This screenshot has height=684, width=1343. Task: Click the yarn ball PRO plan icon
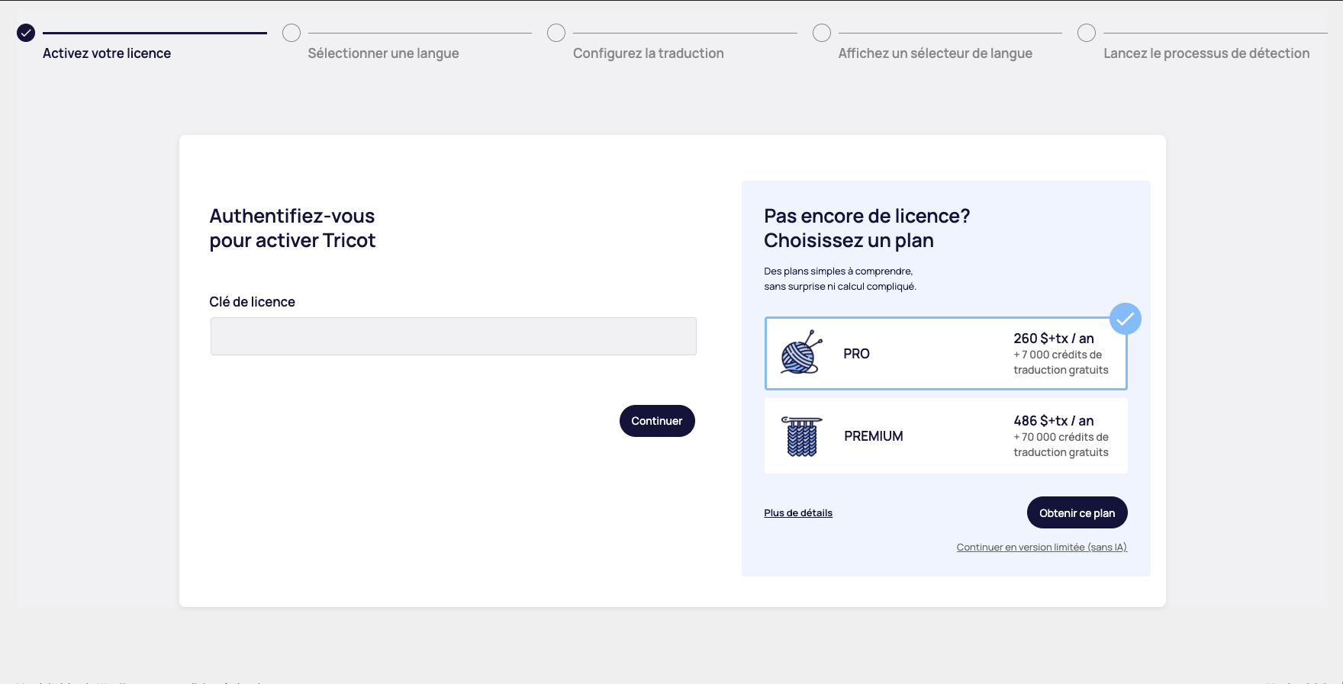[x=802, y=352]
